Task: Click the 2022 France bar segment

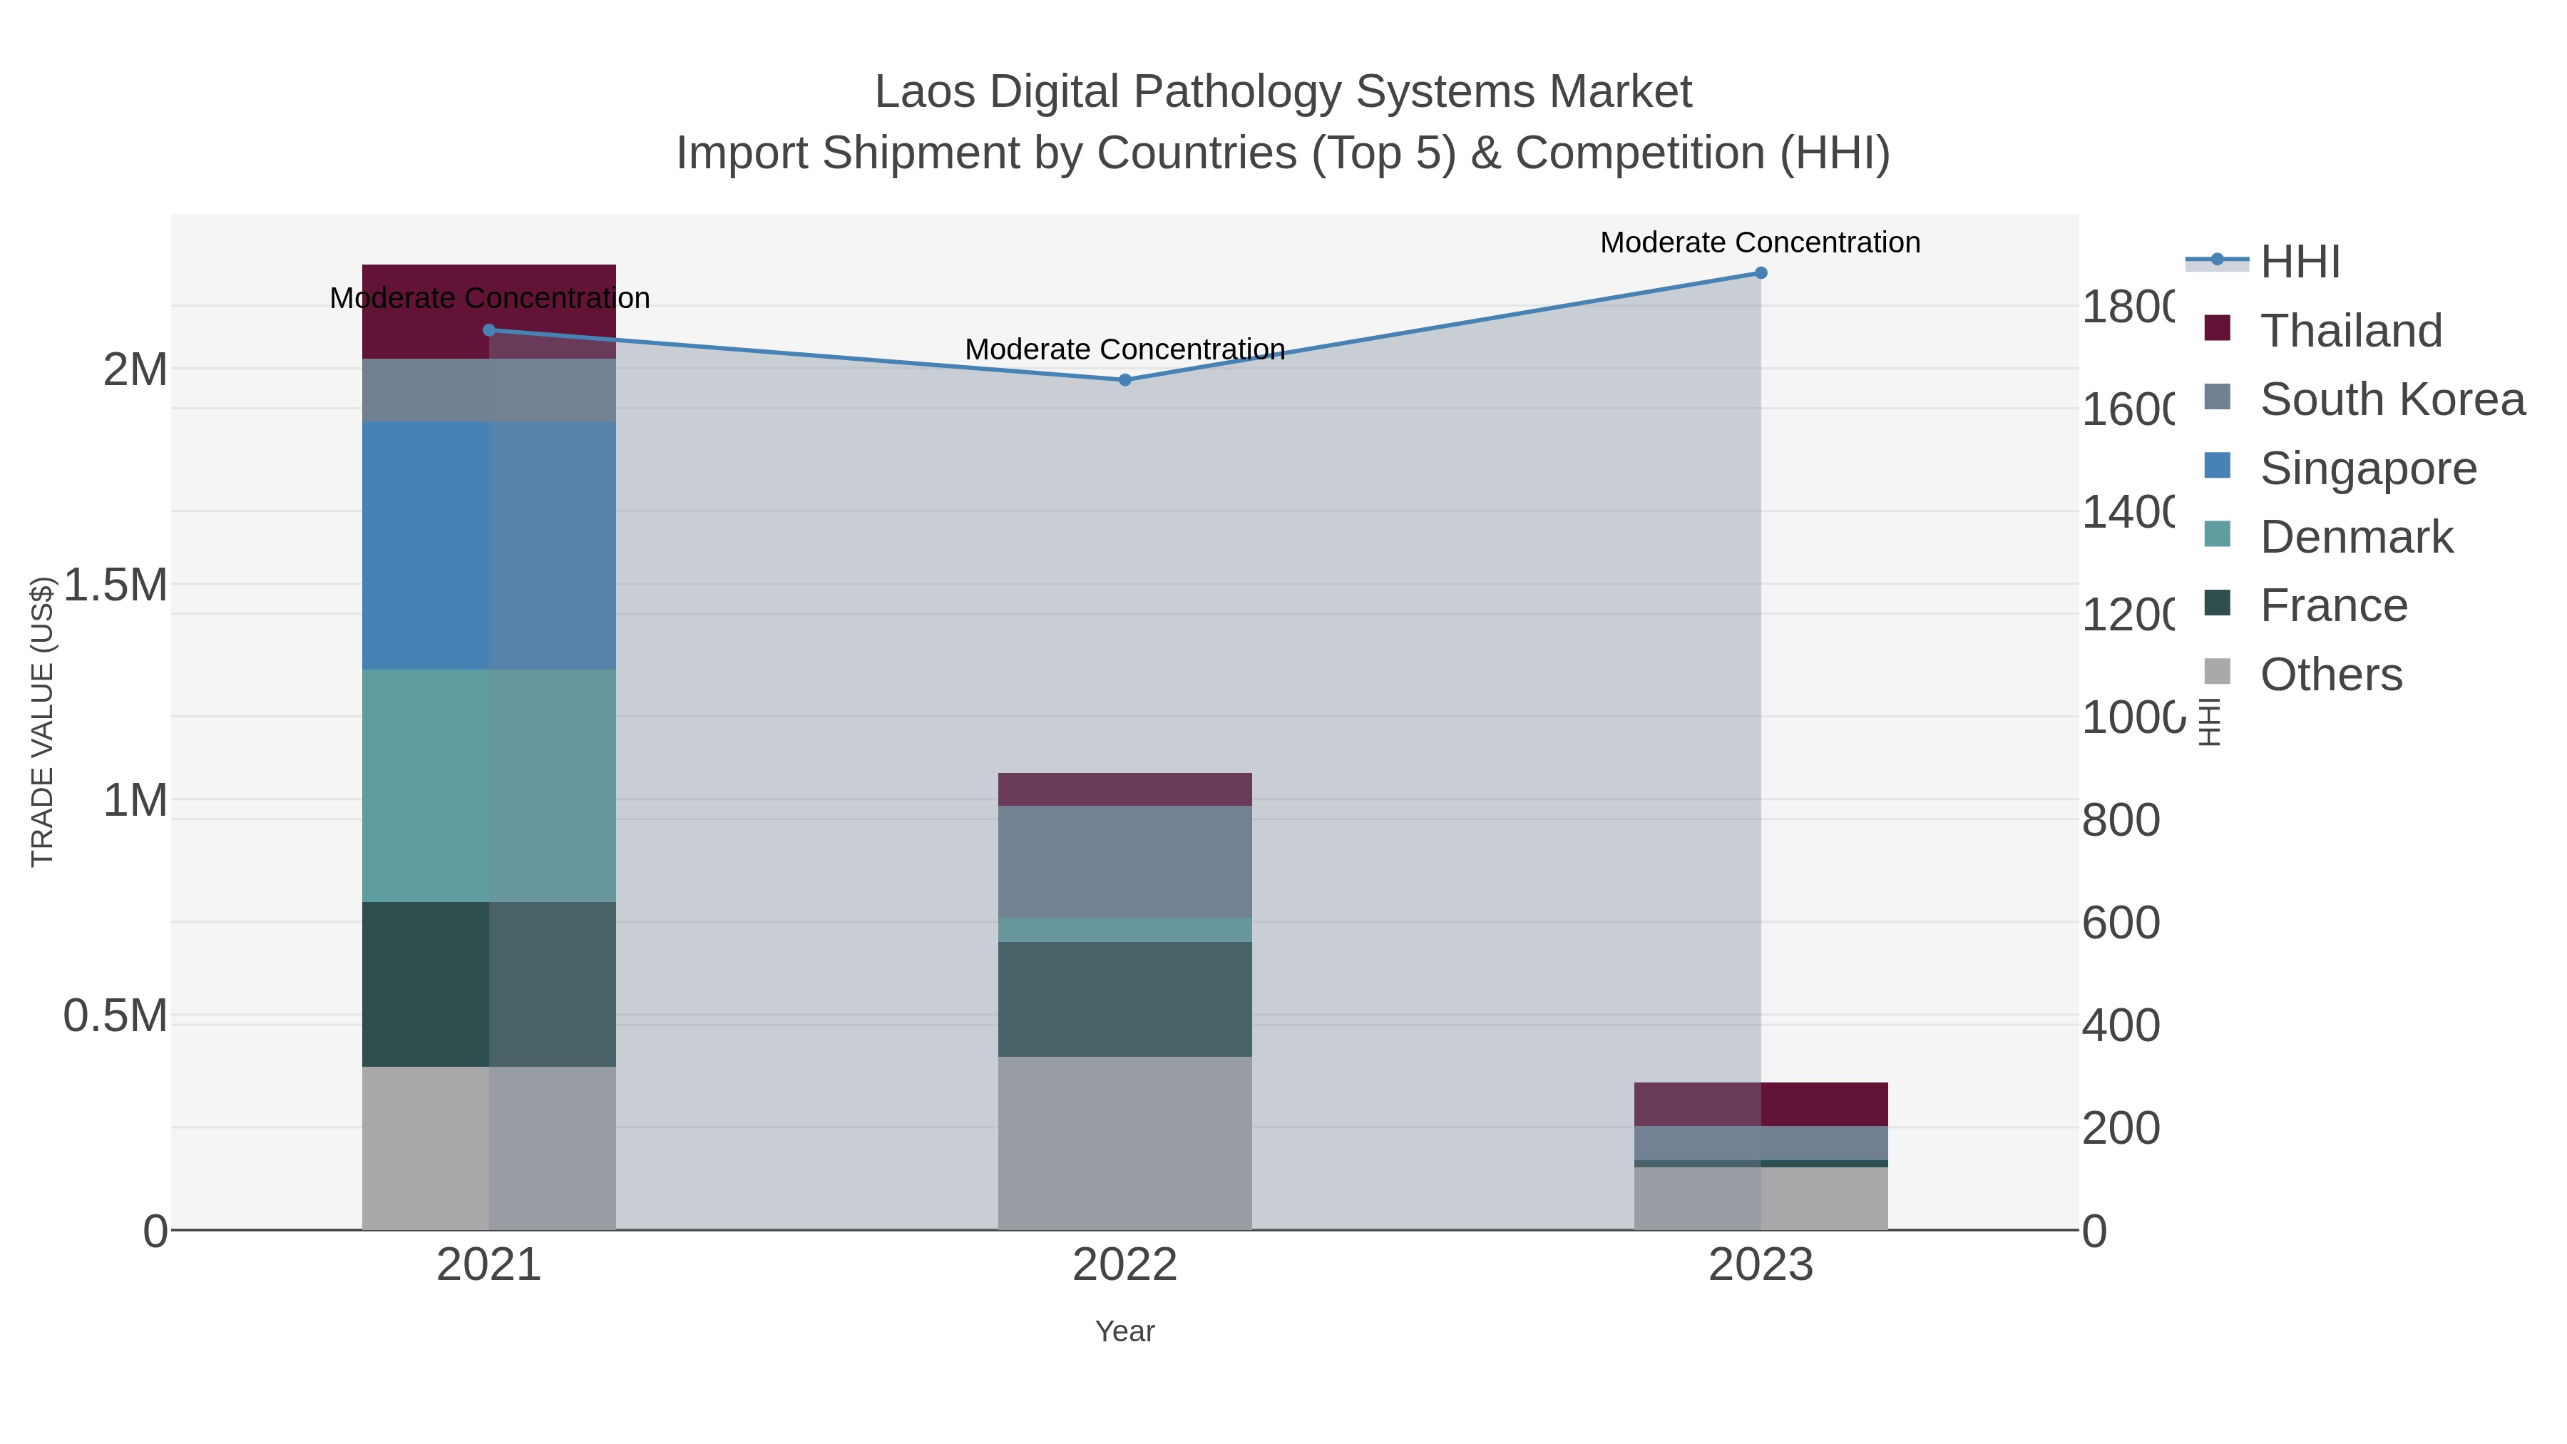Action: pyautogui.click(x=1125, y=1000)
